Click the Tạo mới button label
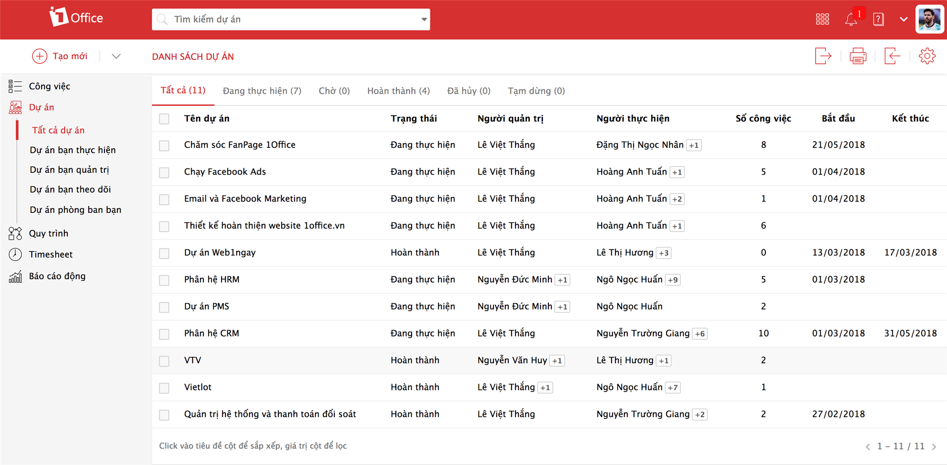Viewport: 947px width, 465px height. pos(70,56)
